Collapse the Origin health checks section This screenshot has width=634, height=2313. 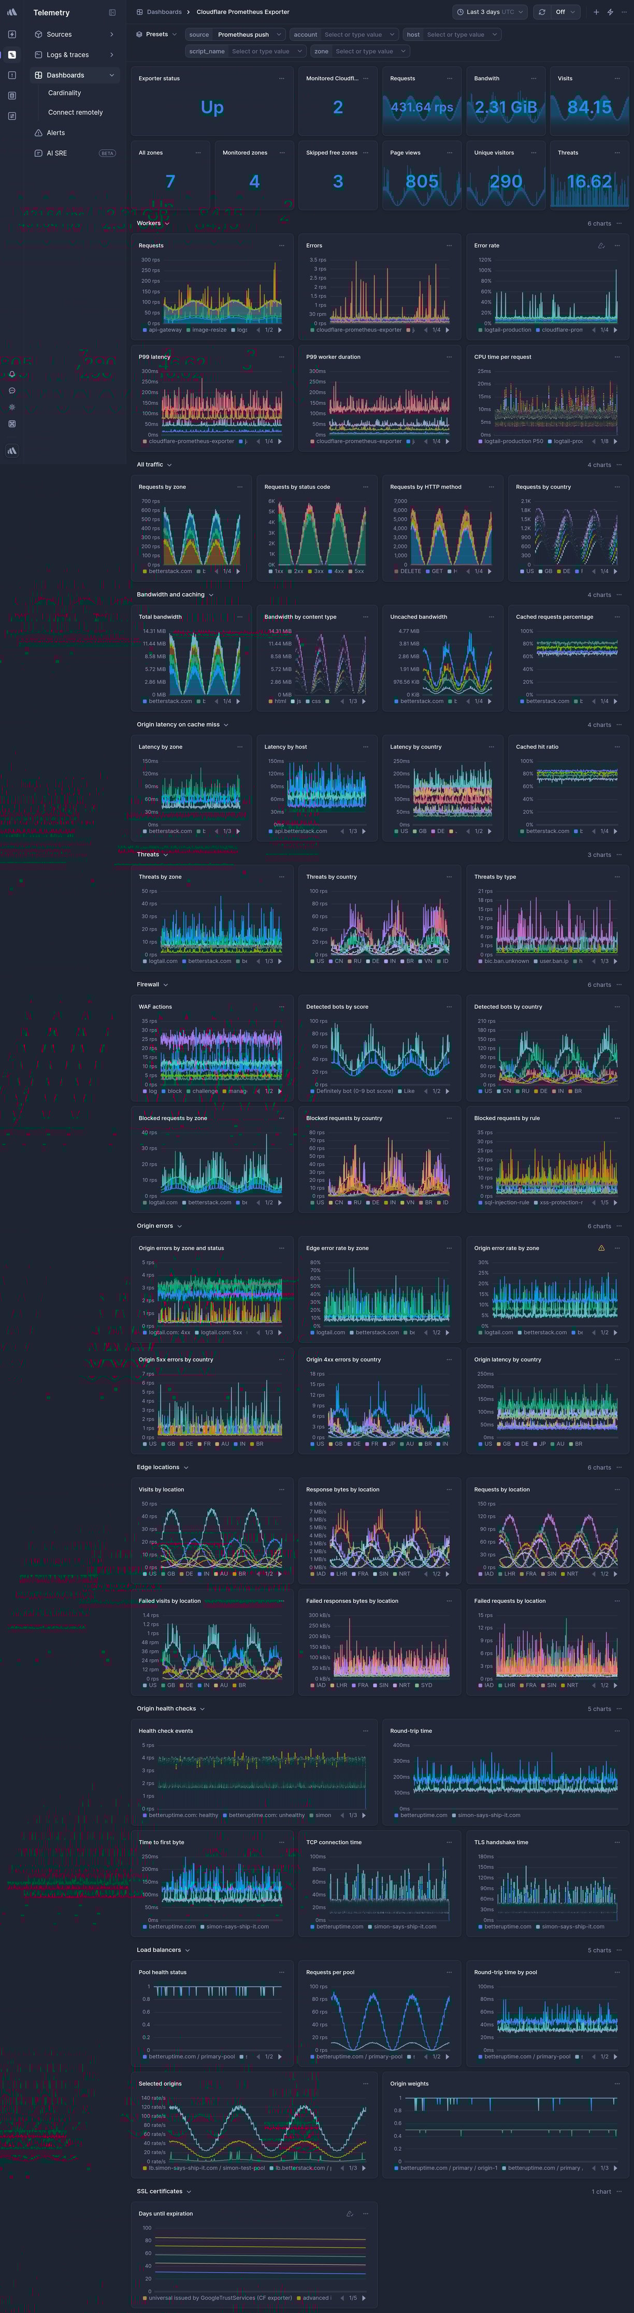click(x=170, y=1708)
